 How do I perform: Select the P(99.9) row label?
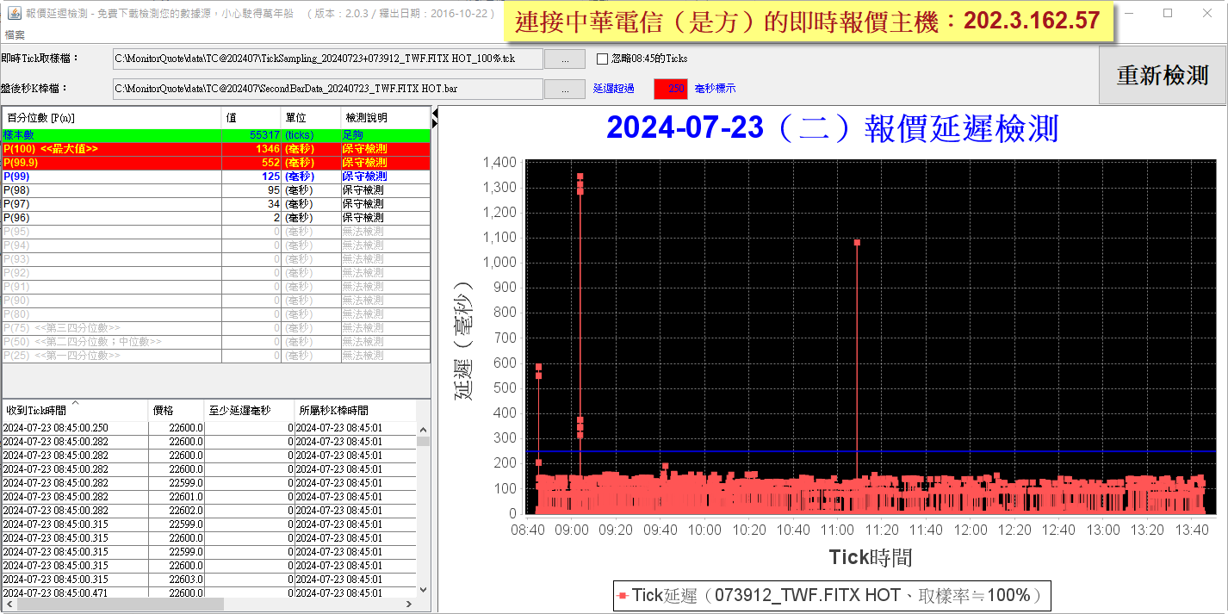tap(21, 163)
